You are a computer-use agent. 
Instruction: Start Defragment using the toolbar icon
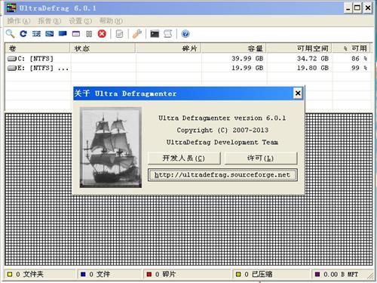[36, 33]
